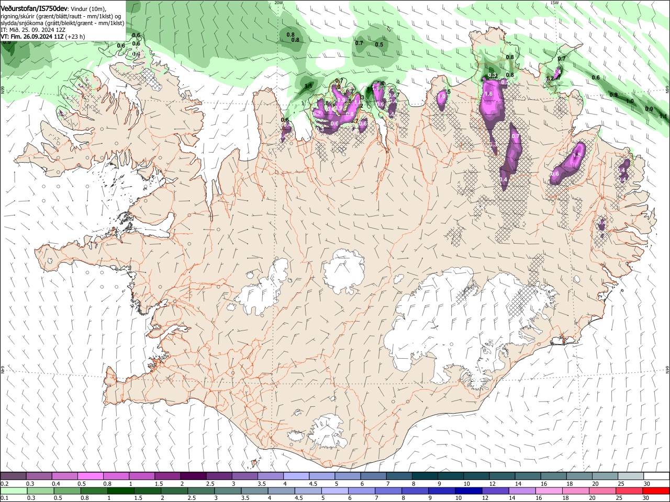Click the light purple rain swatch starting at 14
Screen dimensions: 670x502
(521, 491)
